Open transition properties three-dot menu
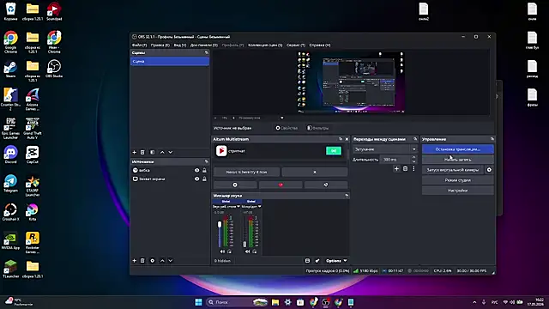549x309 pixels. (413, 169)
